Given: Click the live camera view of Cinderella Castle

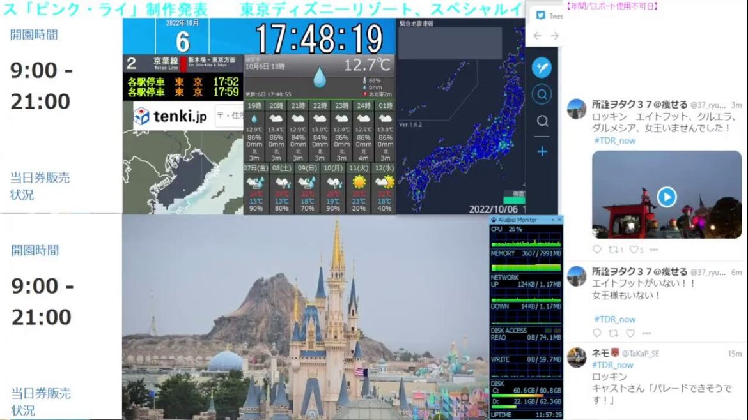Looking at the screenshot, I should pos(306,317).
